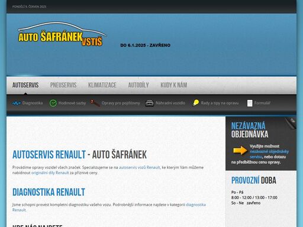The image size is (303, 227).
Task: Click the Diagnostika waveform icon
Action: 17,103
